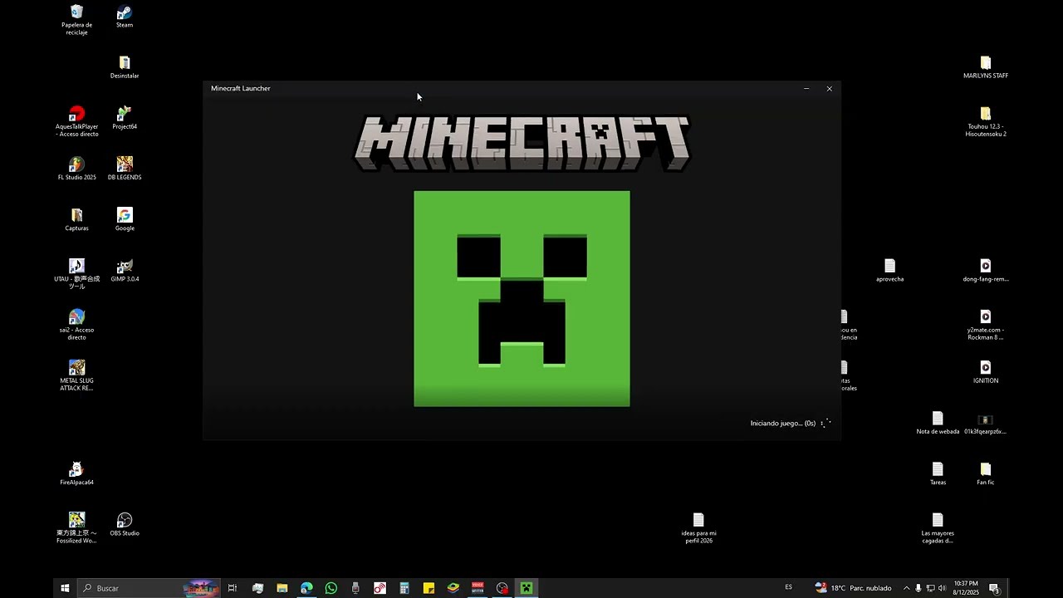Select the IGNITION media file
1063x598 pixels.
click(x=986, y=372)
